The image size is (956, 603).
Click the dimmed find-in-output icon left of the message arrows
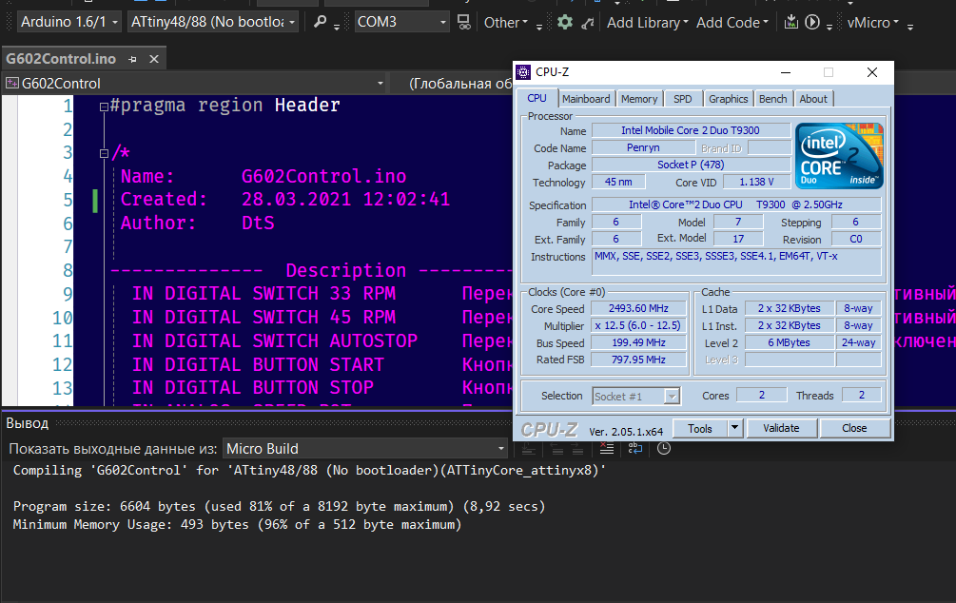529,449
